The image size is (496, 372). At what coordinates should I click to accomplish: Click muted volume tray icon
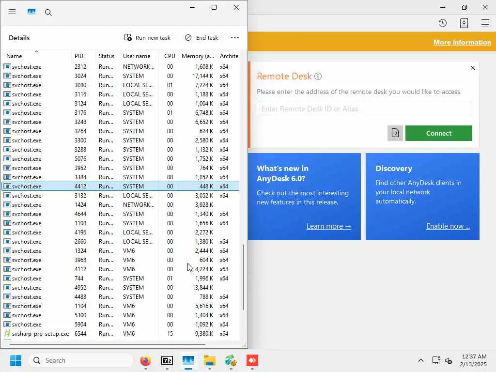(x=448, y=360)
